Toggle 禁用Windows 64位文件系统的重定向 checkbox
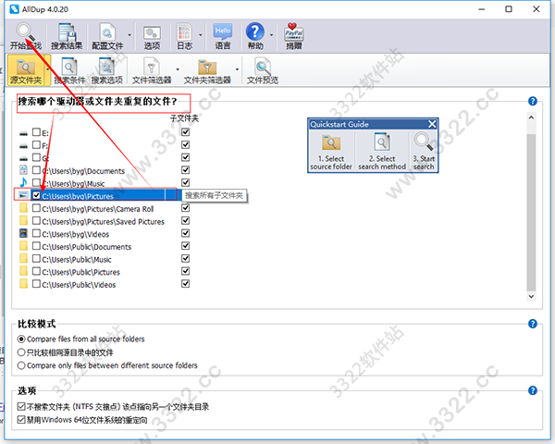555x444 pixels. click(21, 420)
